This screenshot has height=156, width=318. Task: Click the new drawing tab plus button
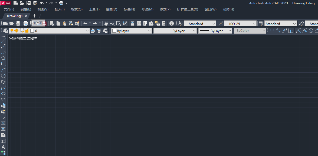[34, 16]
